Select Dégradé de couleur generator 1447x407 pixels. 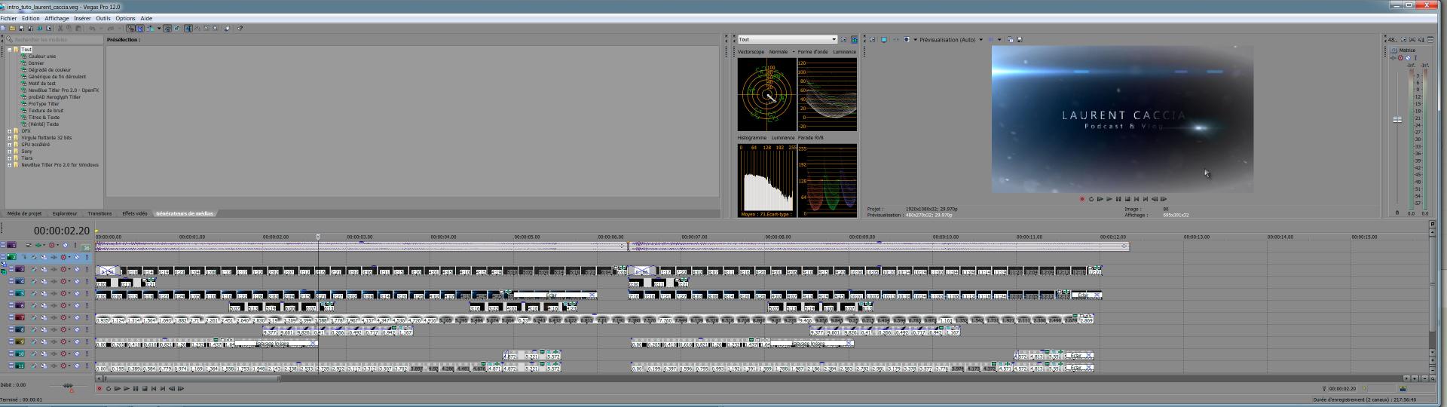[x=49, y=70]
